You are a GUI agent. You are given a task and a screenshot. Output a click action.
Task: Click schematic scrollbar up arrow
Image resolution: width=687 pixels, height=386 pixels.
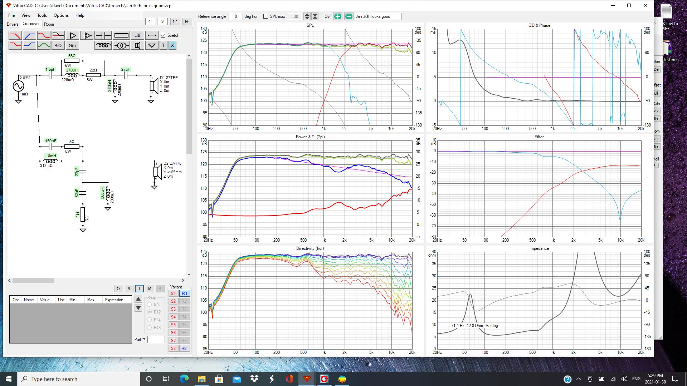(x=189, y=56)
